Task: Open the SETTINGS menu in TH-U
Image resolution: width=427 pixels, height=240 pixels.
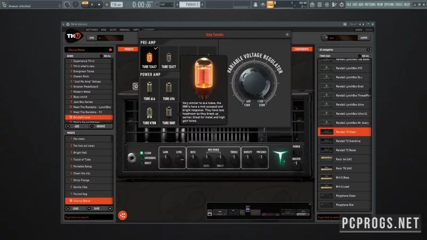Action: coord(92,30)
